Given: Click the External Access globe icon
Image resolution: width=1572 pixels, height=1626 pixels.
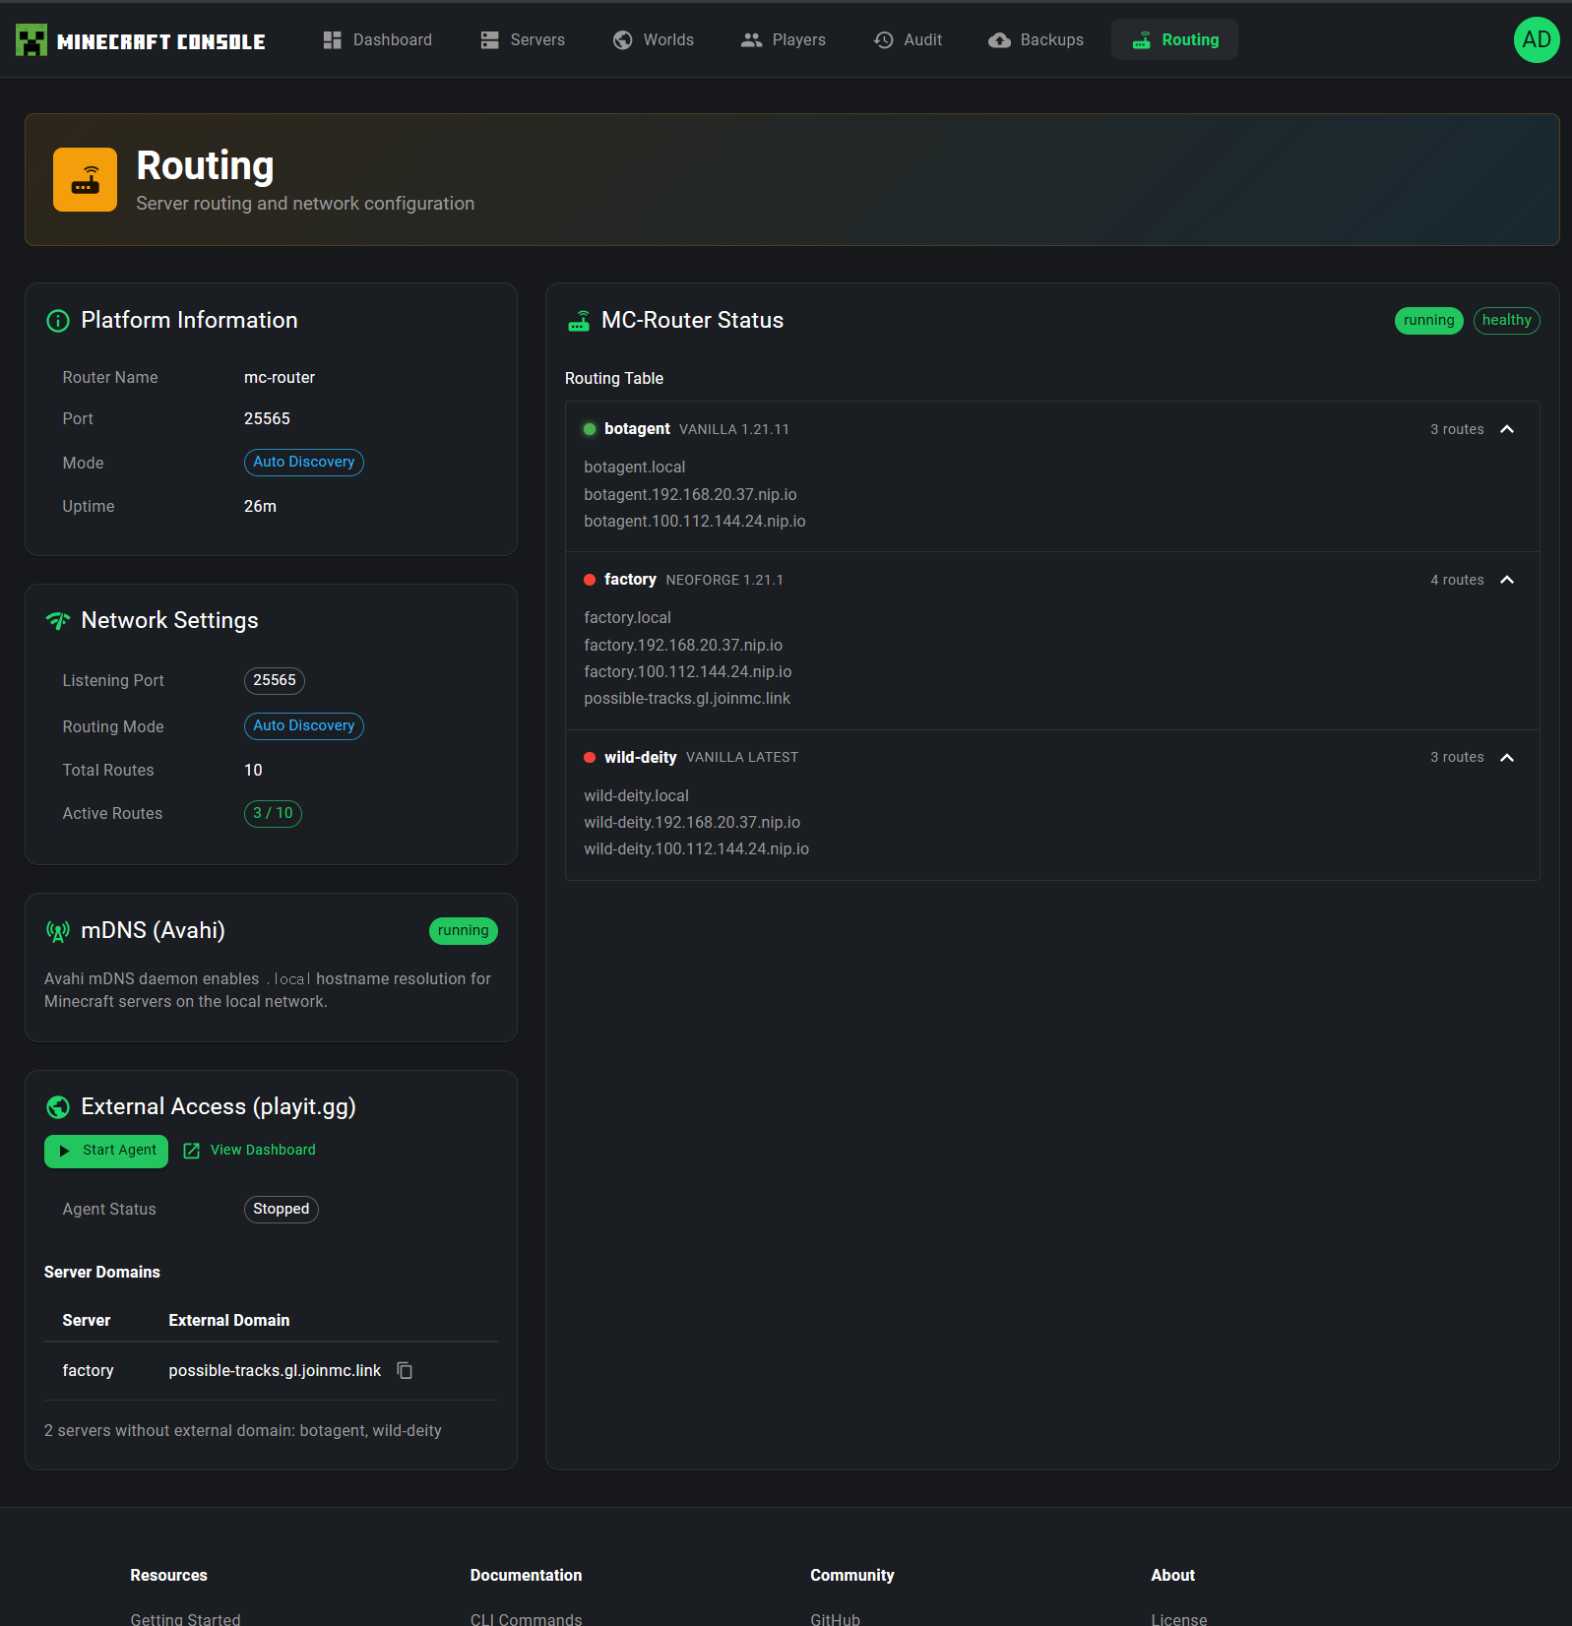Looking at the screenshot, I should tap(58, 1107).
